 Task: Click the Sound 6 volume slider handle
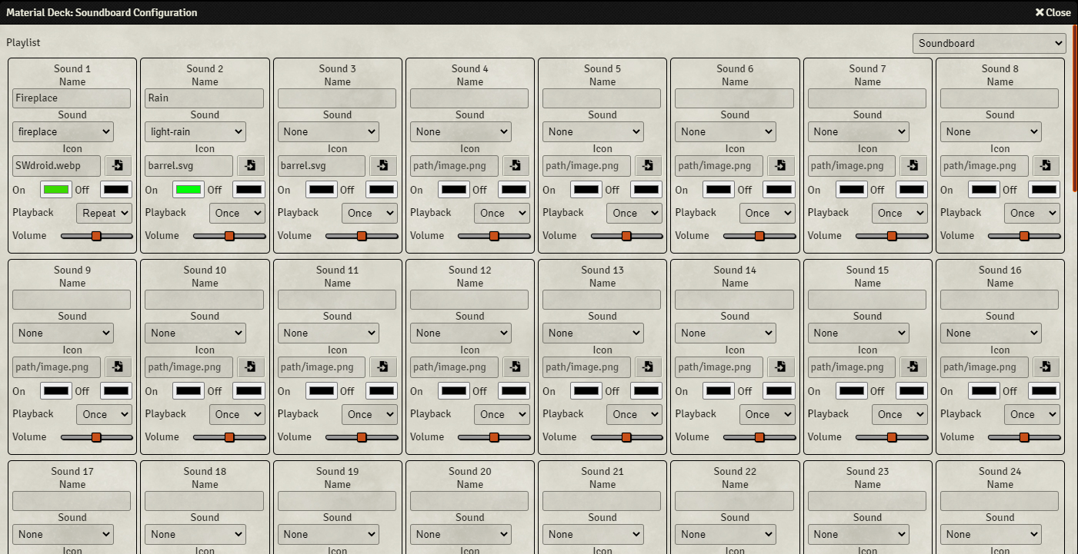point(759,236)
